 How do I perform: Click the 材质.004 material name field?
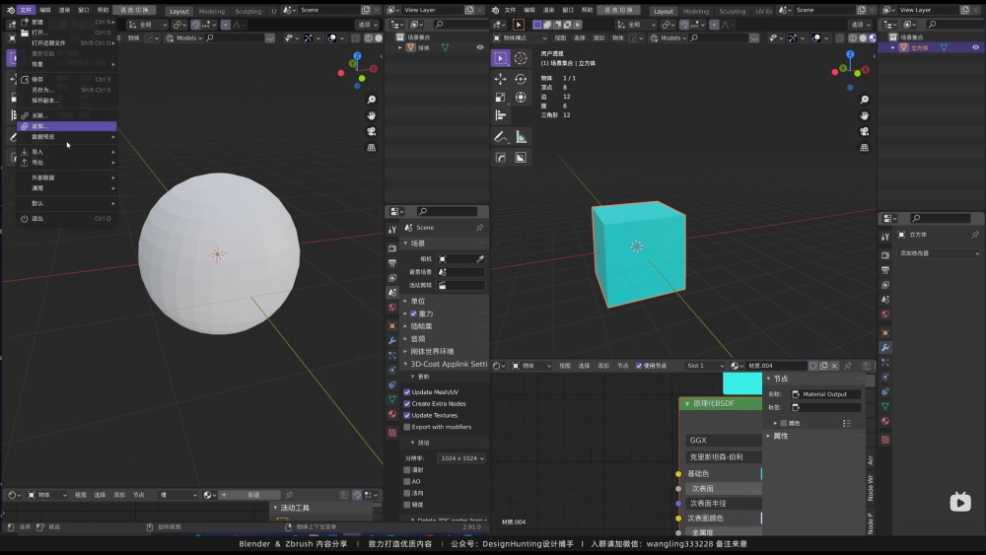tap(775, 366)
